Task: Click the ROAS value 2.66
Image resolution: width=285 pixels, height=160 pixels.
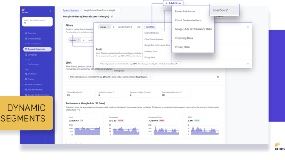Action: 190,120
